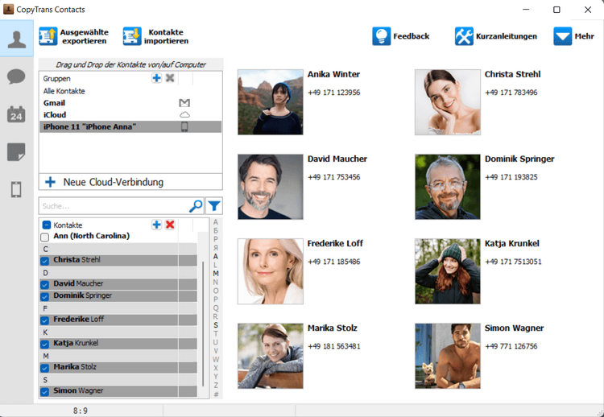Uncheck Simon Wagner checkbox

pos(44,391)
